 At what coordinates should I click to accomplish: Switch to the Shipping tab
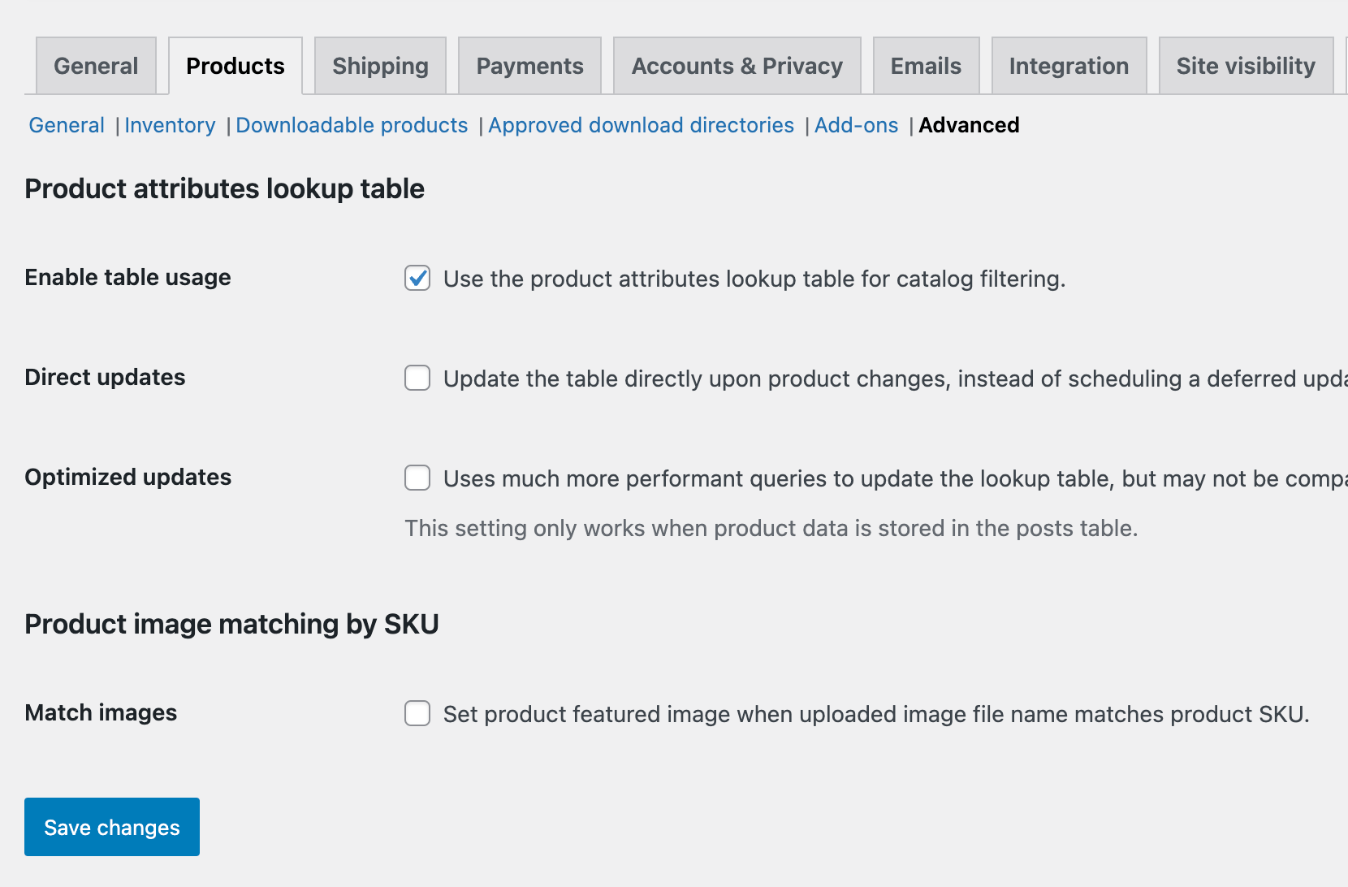[x=379, y=66]
